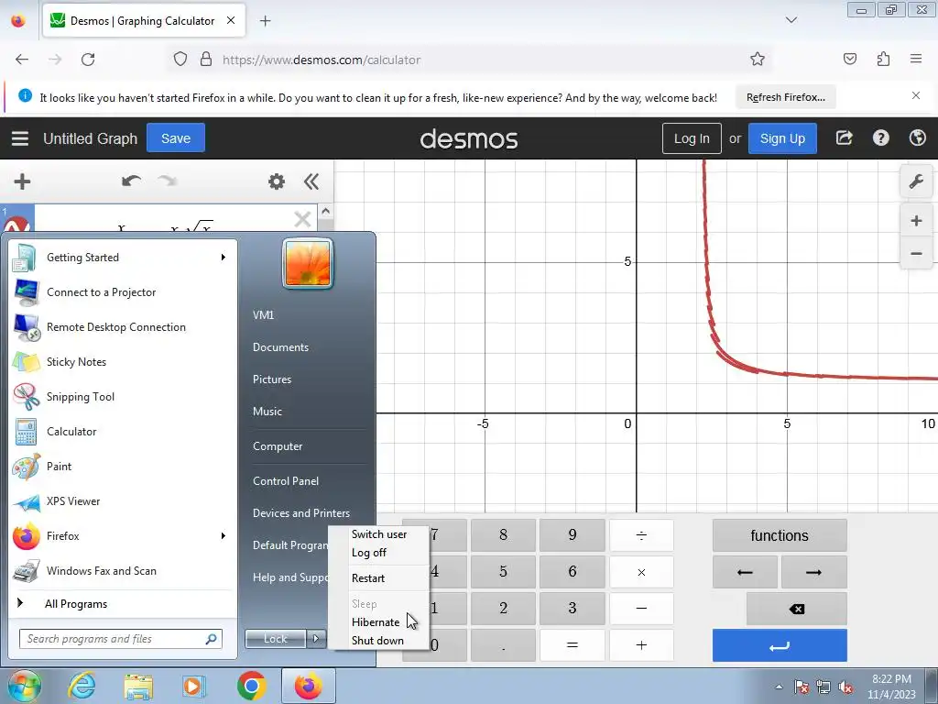Open the language globe menu
The height and width of the screenshot is (704, 938).
coord(917,138)
